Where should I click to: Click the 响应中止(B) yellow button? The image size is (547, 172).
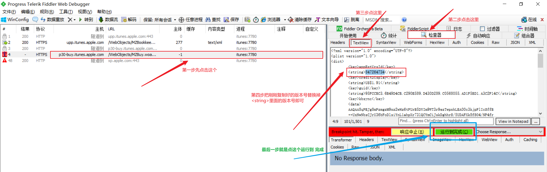(412, 132)
